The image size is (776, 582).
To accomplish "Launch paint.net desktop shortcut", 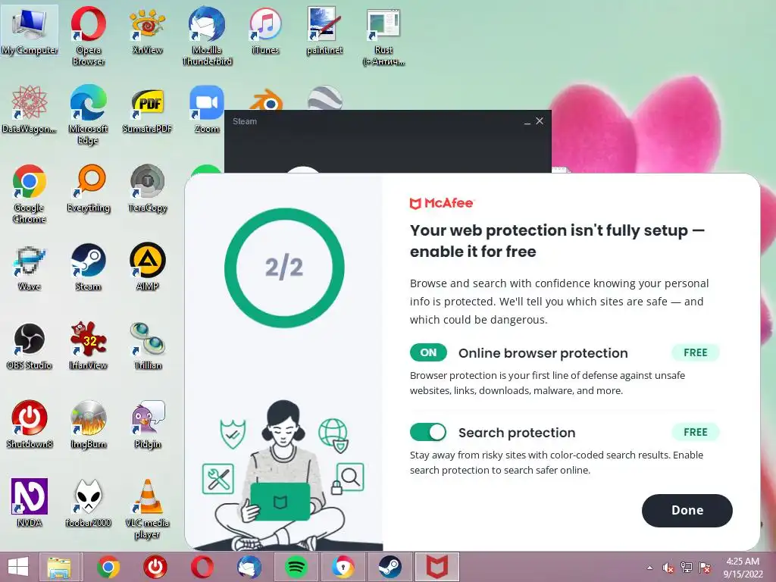I will 324,31.
